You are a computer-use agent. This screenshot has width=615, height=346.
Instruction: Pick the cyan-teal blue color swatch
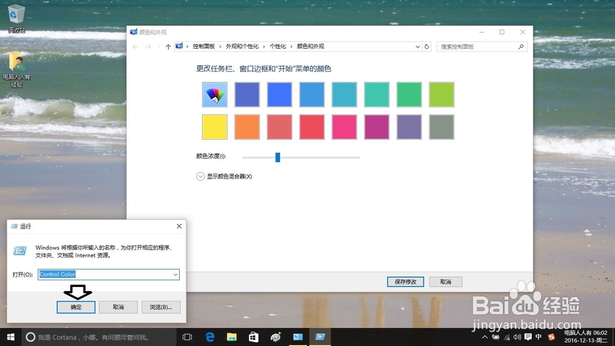click(x=344, y=95)
